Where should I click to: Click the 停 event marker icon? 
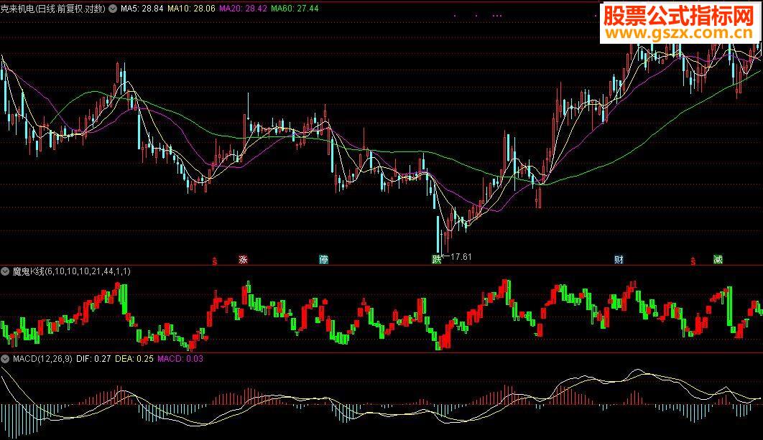pyautogui.click(x=323, y=260)
